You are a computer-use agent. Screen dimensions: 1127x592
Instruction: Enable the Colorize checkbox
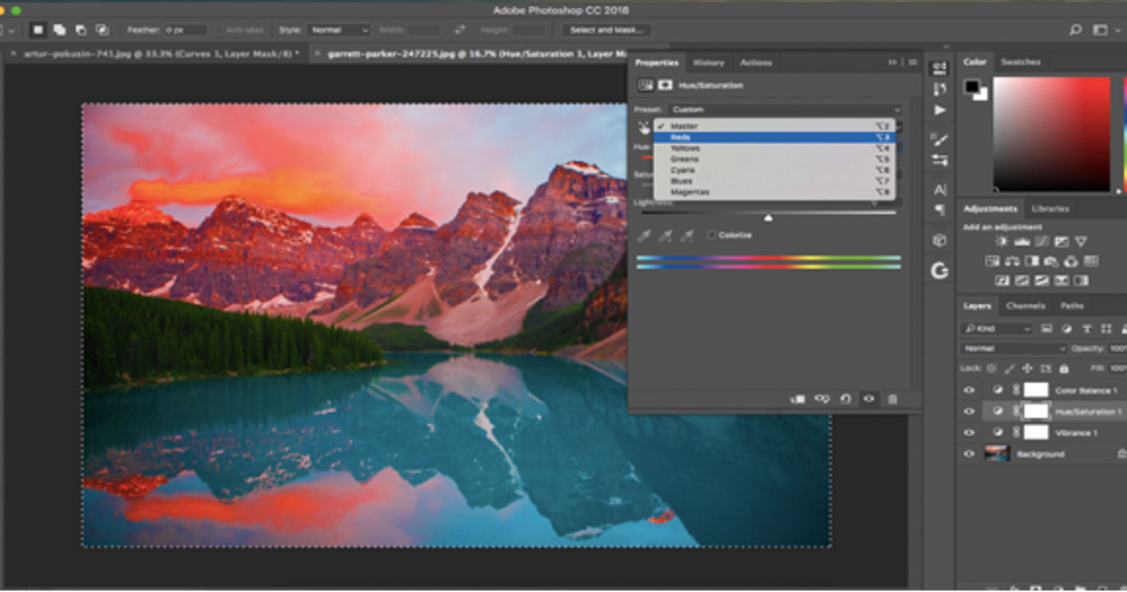(712, 235)
